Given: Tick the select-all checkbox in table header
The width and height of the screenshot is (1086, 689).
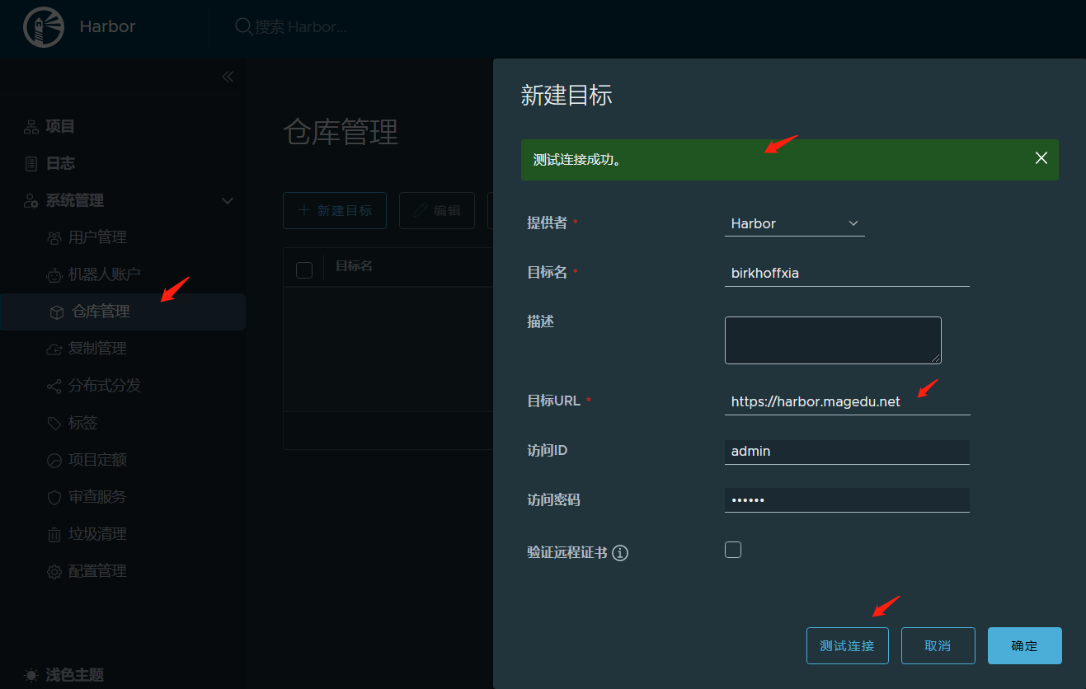Looking at the screenshot, I should [x=304, y=270].
